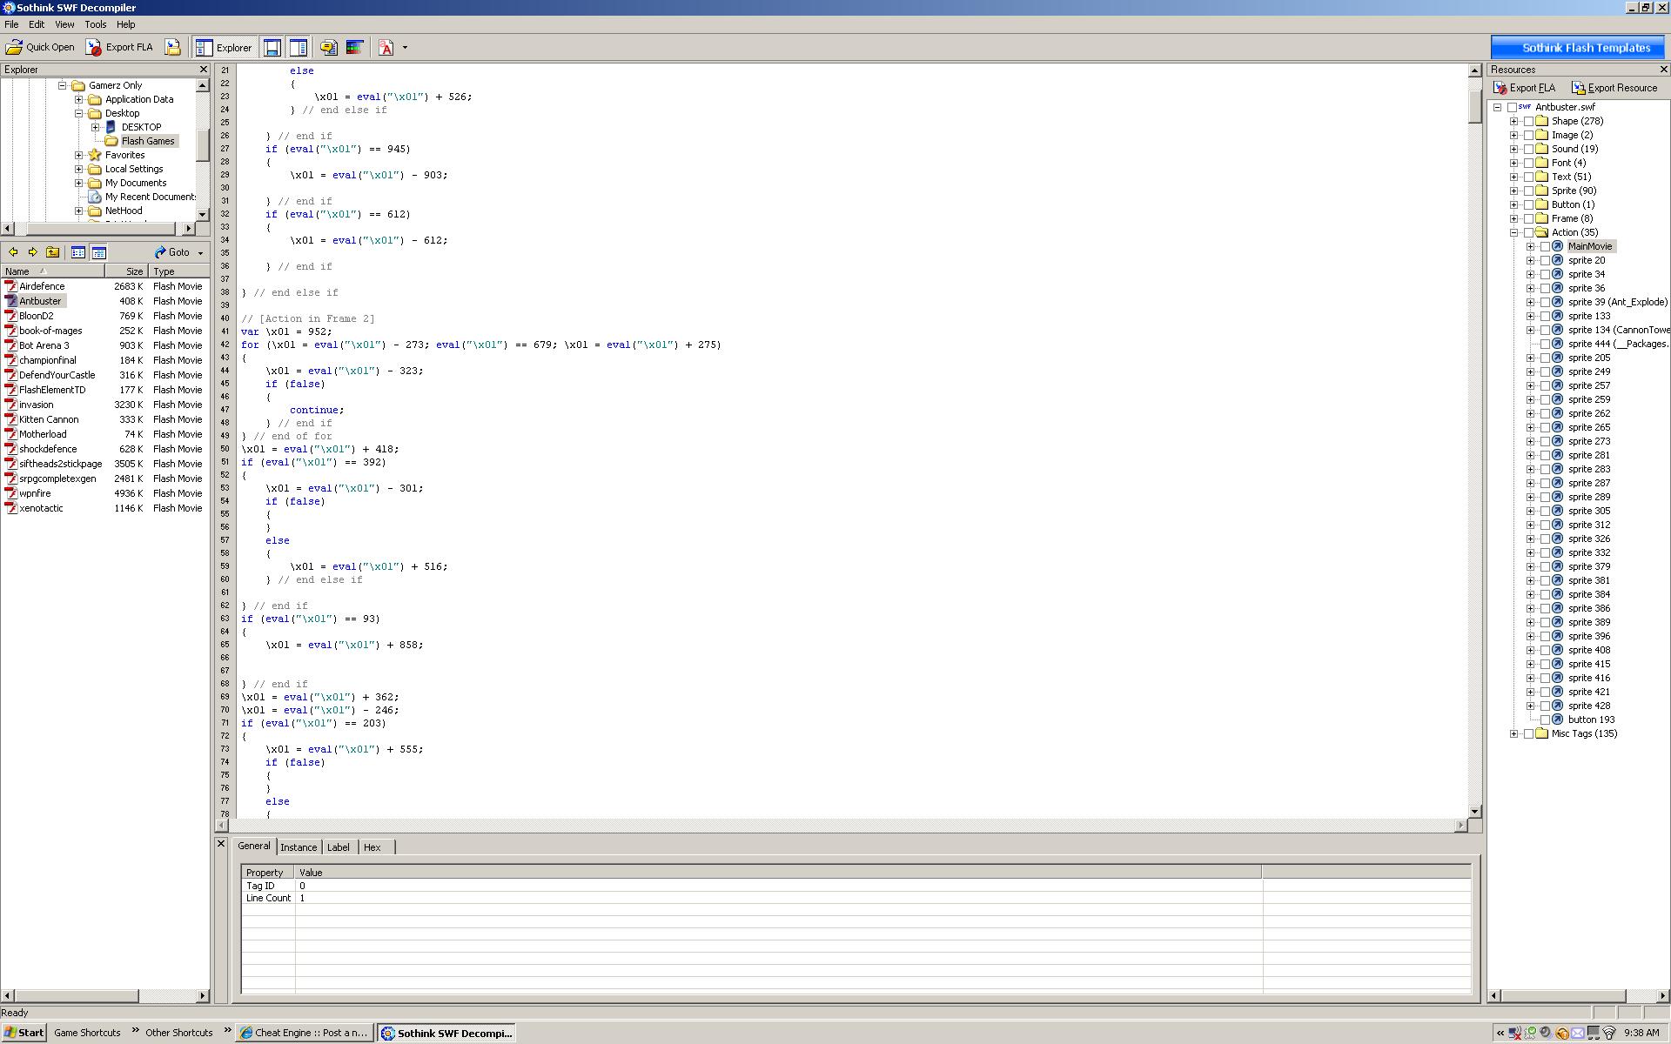Open the Tools menu
The image size is (1671, 1044).
(x=95, y=24)
